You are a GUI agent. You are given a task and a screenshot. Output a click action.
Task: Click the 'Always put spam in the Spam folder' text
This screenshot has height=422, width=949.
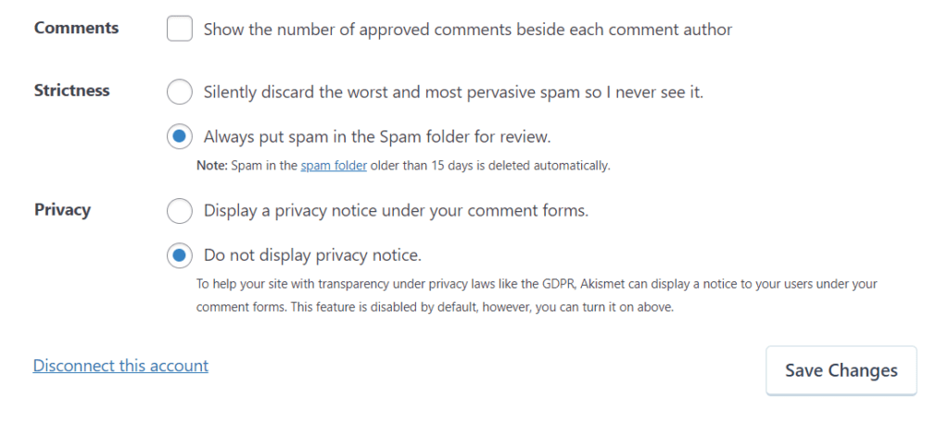click(x=377, y=138)
